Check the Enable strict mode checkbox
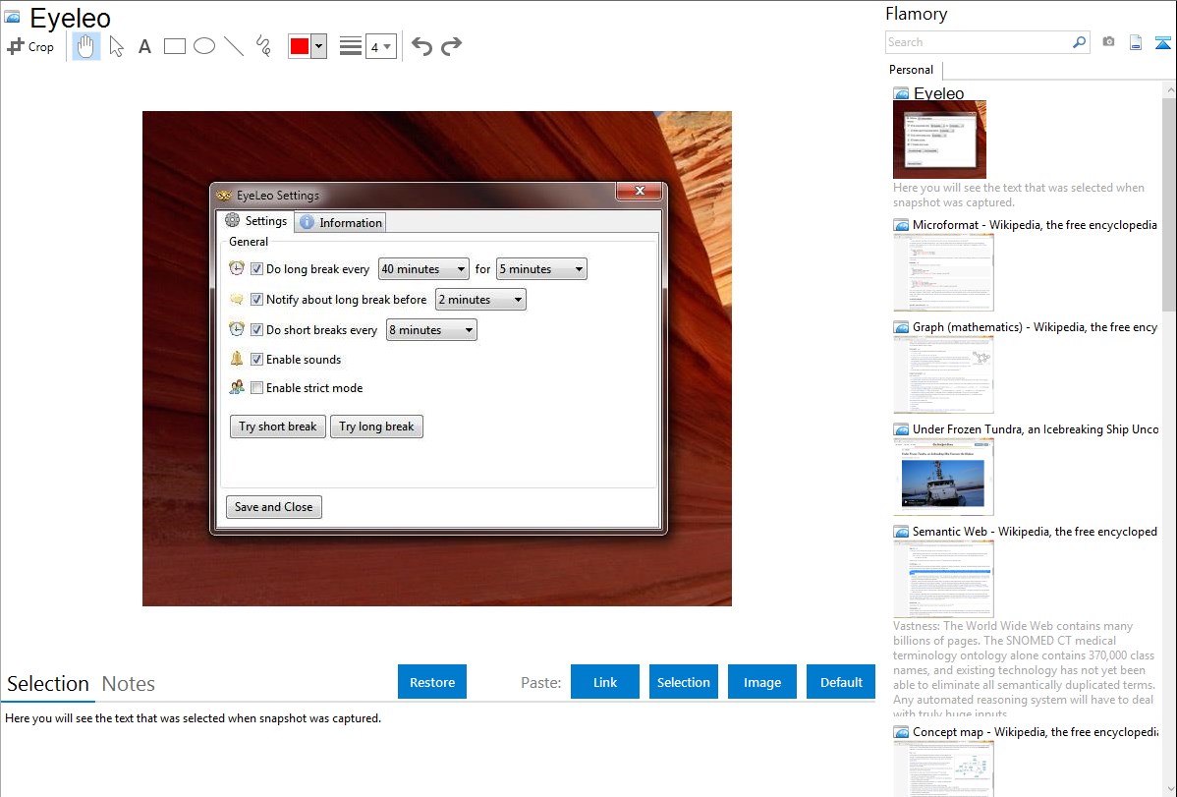Viewport: 1177px width, 797px height. pos(256,387)
